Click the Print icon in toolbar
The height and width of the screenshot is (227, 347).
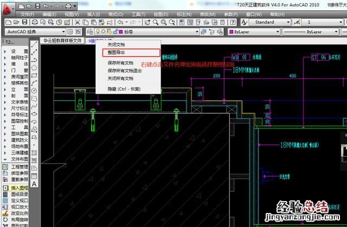click(35, 22)
